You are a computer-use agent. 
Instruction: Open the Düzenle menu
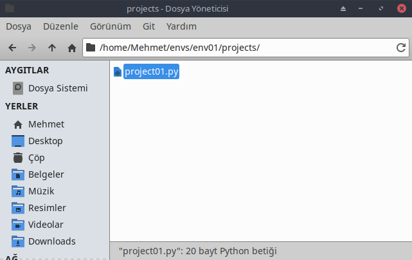(x=60, y=26)
